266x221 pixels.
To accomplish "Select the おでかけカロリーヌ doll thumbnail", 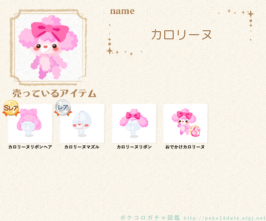I will pos(186,123).
